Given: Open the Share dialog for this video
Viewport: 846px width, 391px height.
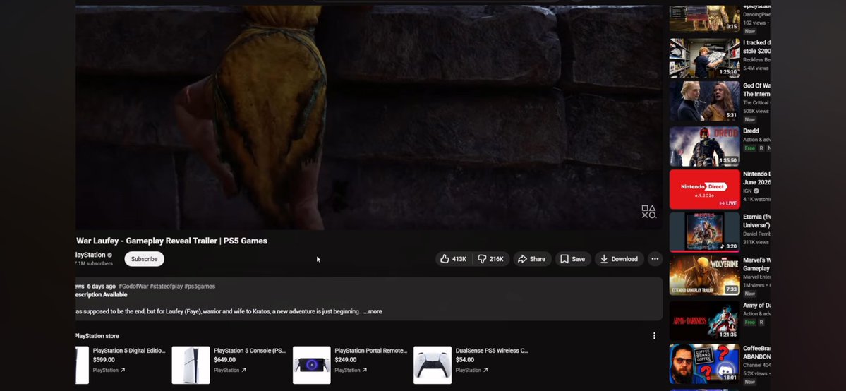Looking at the screenshot, I should (x=532, y=259).
